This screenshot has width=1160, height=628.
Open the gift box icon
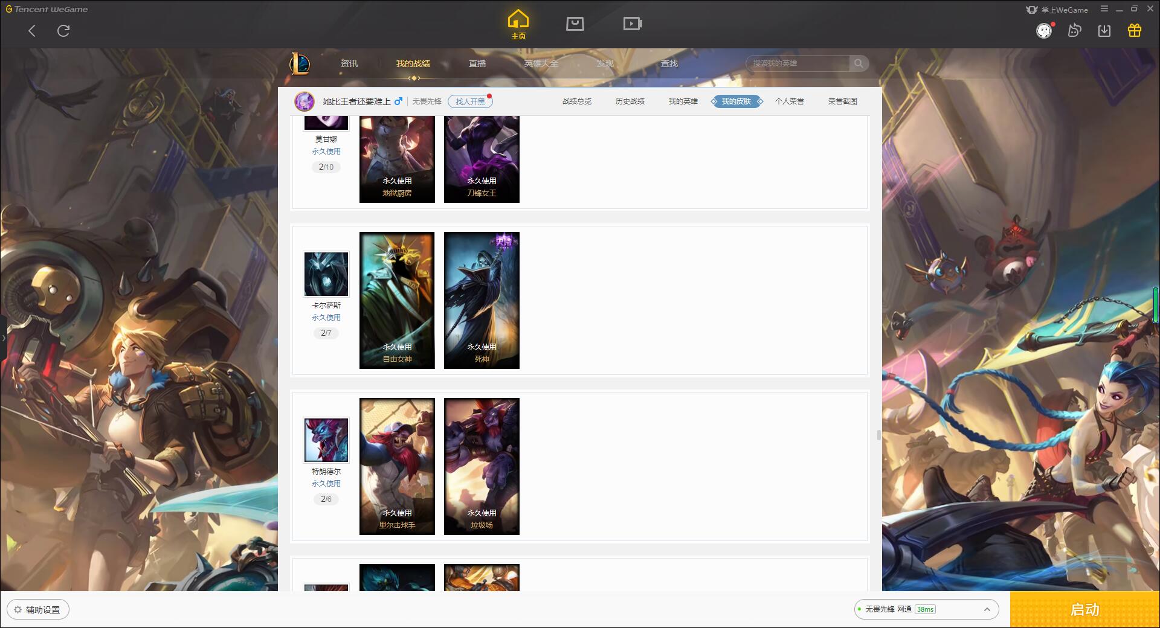pyautogui.click(x=1135, y=31)
